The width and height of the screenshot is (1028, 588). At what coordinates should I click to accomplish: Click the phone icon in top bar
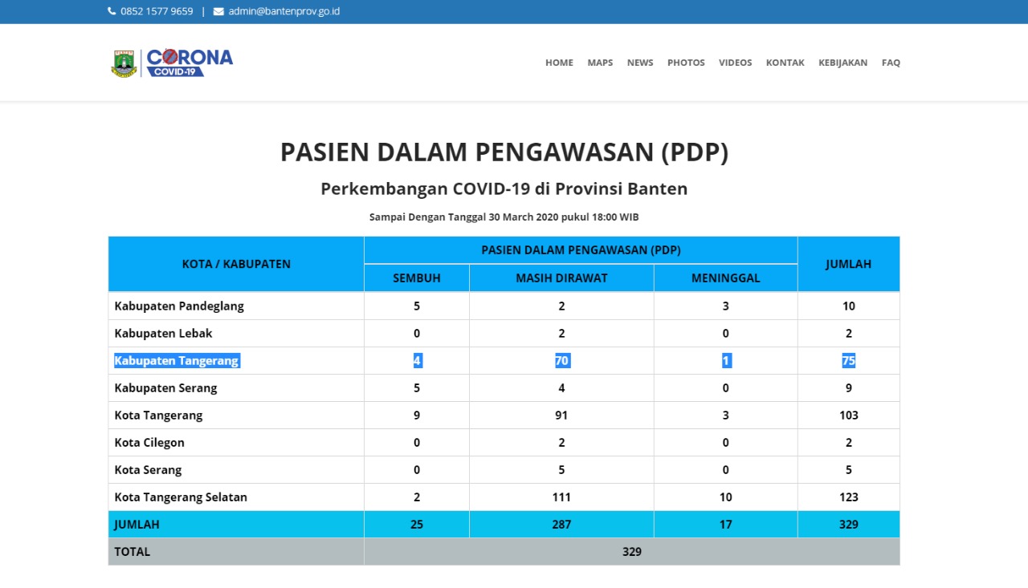(x=112, y=11)
